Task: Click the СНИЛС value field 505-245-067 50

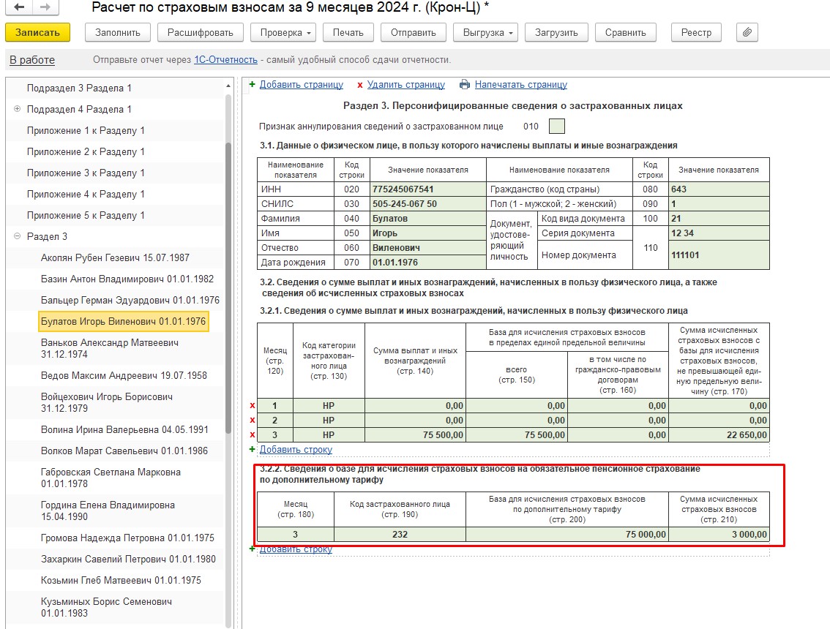Action: point(427,203)
